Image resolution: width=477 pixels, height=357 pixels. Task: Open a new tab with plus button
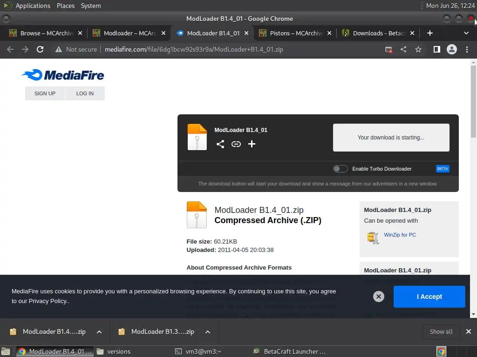[430, 33]
